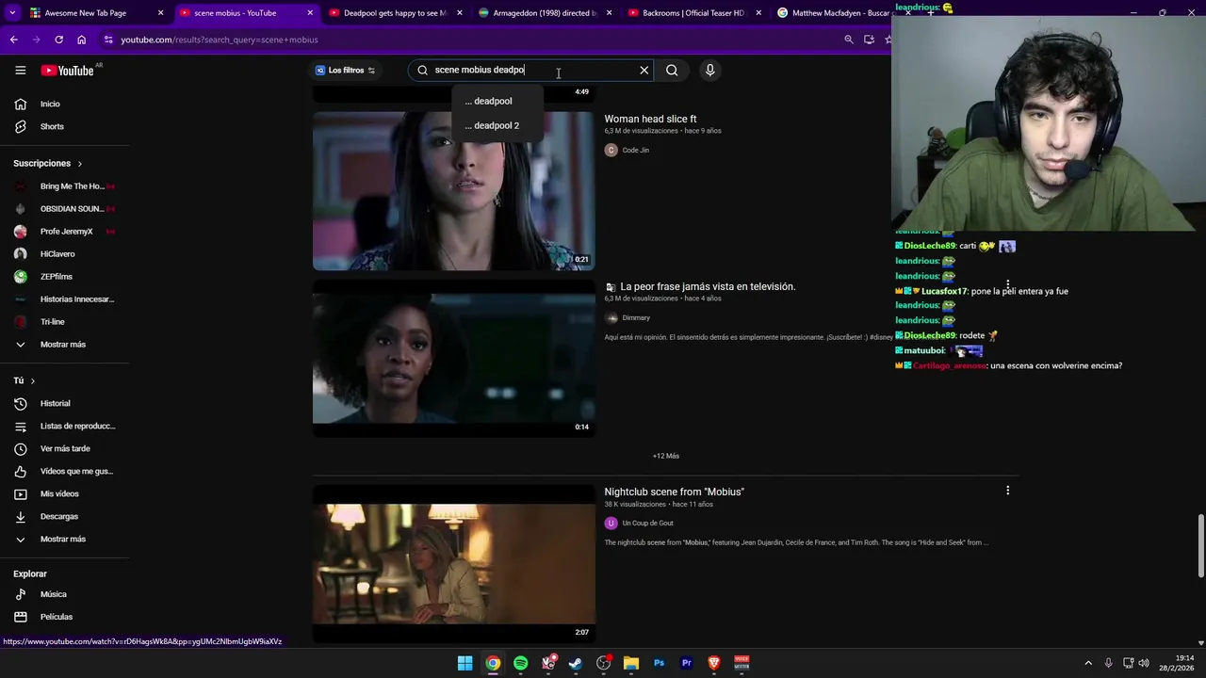Expand the Suscripciones section chevron
The width and height of the screenshot is (1206, 678).
[x=79, y=164]
